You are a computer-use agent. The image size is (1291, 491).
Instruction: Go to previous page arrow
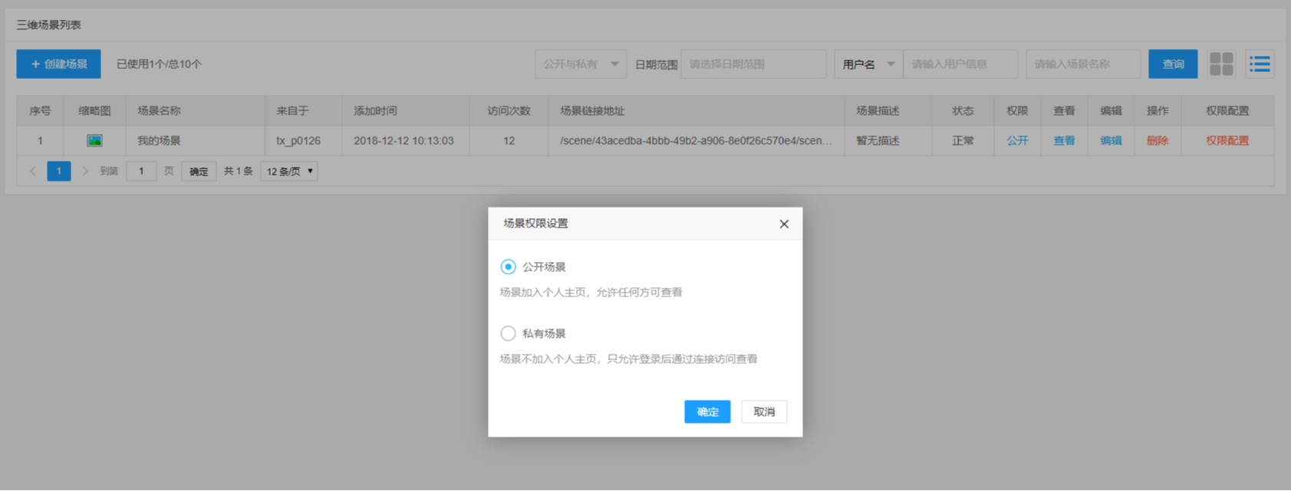click(32, 172)
